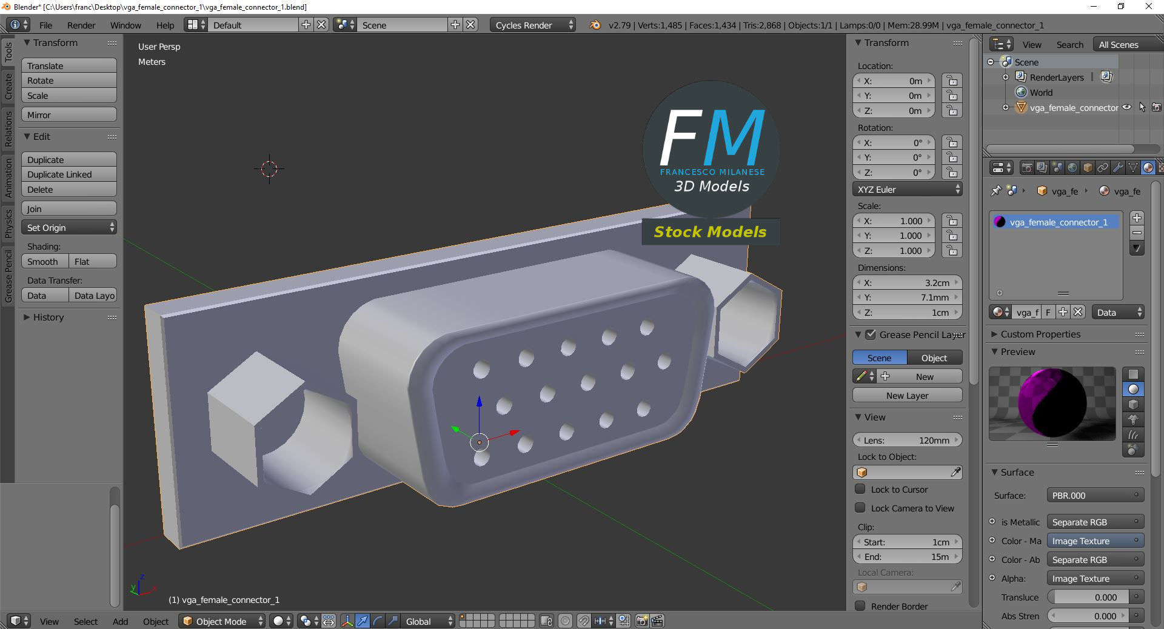Toggle proportional editing circle icon
1164x629 pixels.
565,621
